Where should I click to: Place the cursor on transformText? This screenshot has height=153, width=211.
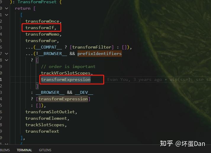tap(42, 131)
